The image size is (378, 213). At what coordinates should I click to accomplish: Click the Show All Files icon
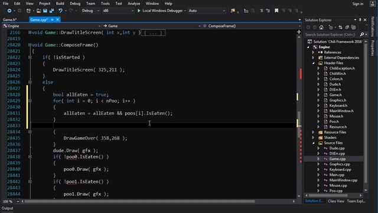pos(353,27)
